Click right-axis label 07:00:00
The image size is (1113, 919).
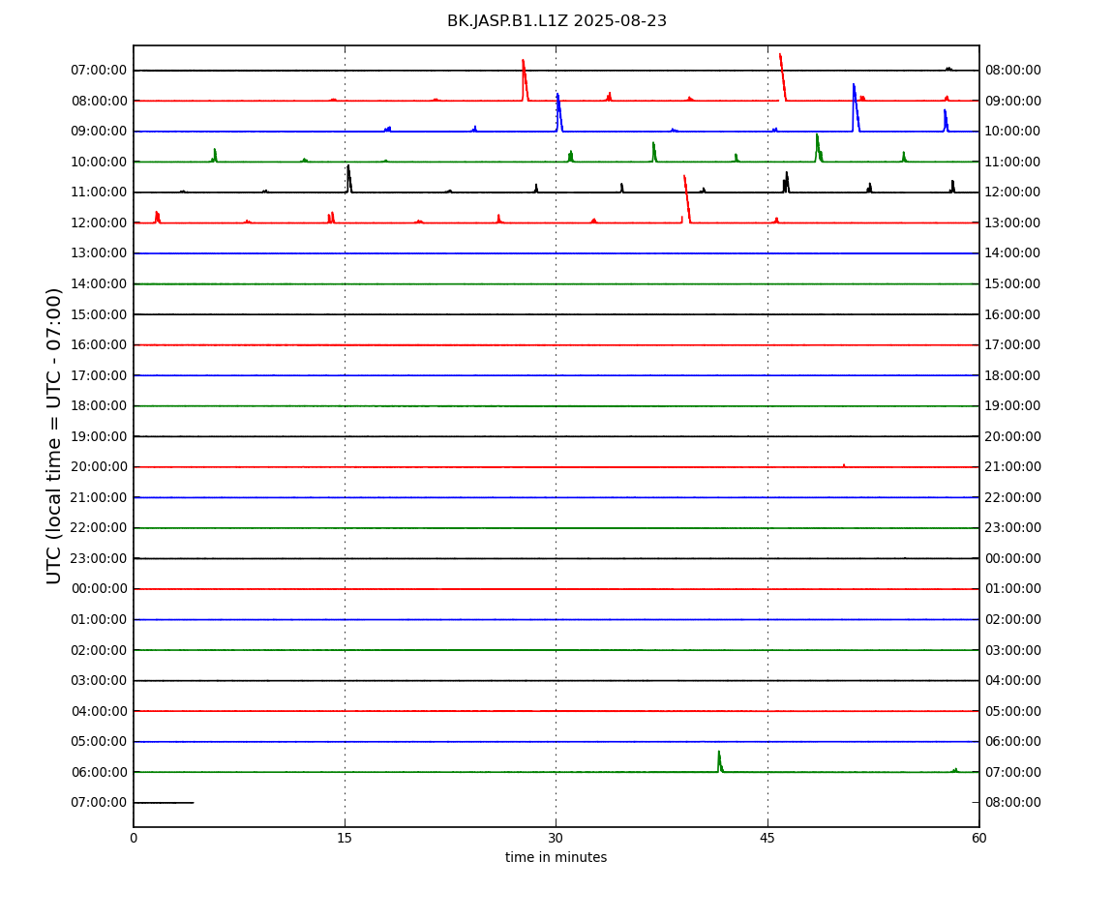click(1013, 772)
